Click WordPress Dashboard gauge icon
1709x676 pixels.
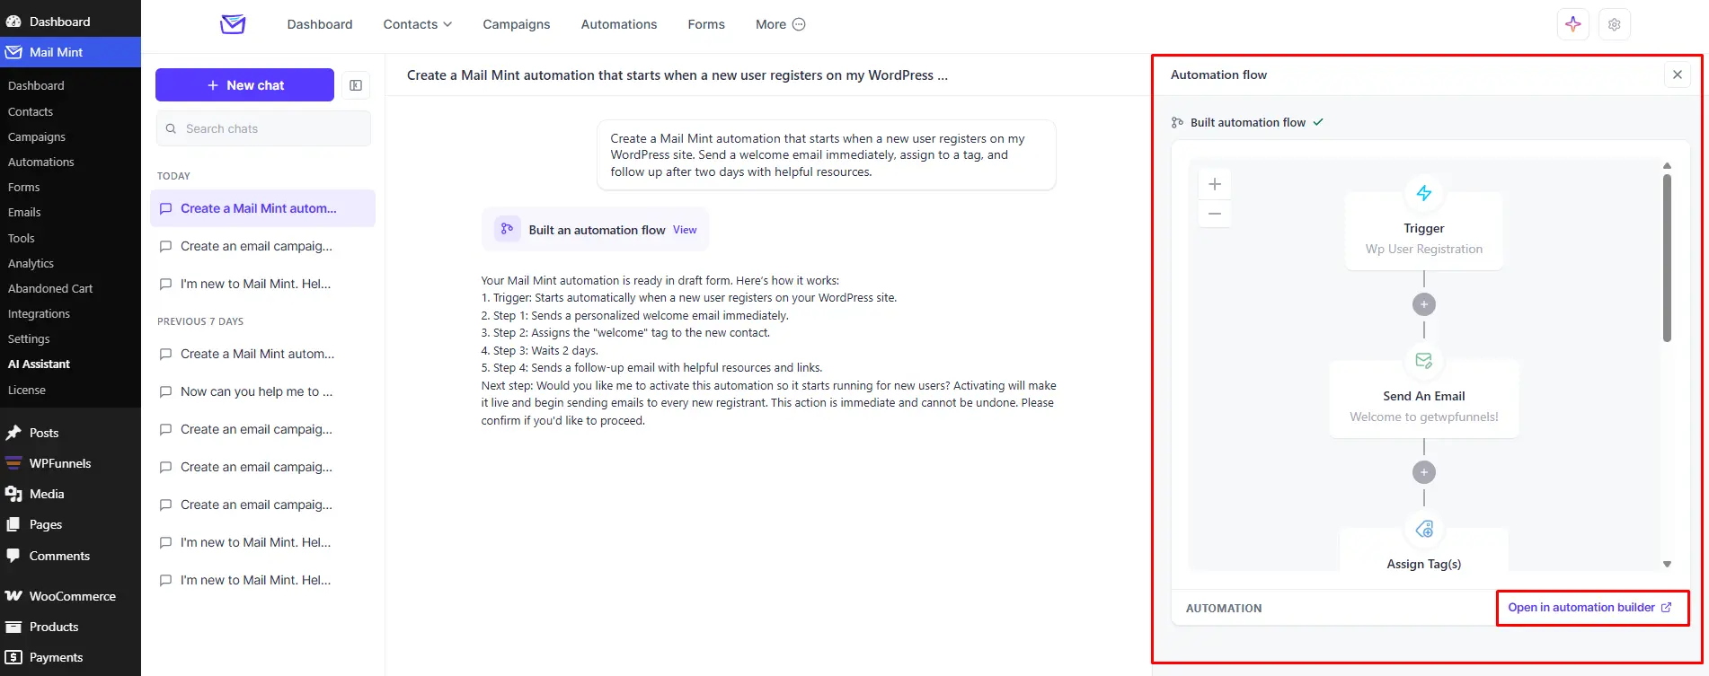[x=13, y=22]
